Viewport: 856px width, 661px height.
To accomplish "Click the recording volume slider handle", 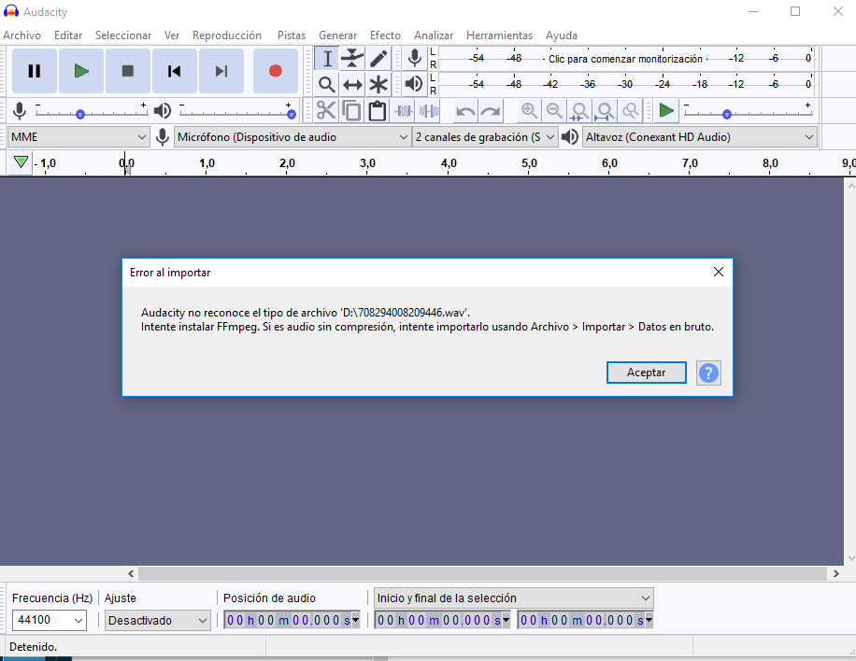I will [80, 114].
